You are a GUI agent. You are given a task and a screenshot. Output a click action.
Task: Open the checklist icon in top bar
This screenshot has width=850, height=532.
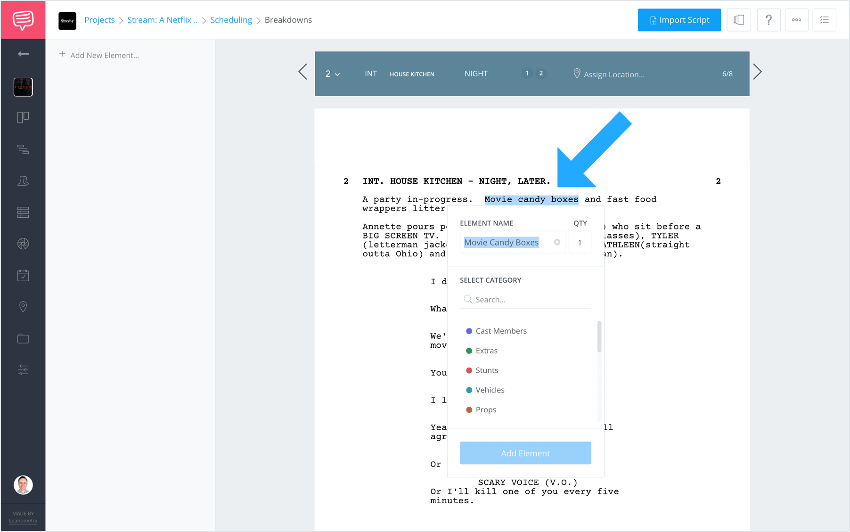[824, 20]
